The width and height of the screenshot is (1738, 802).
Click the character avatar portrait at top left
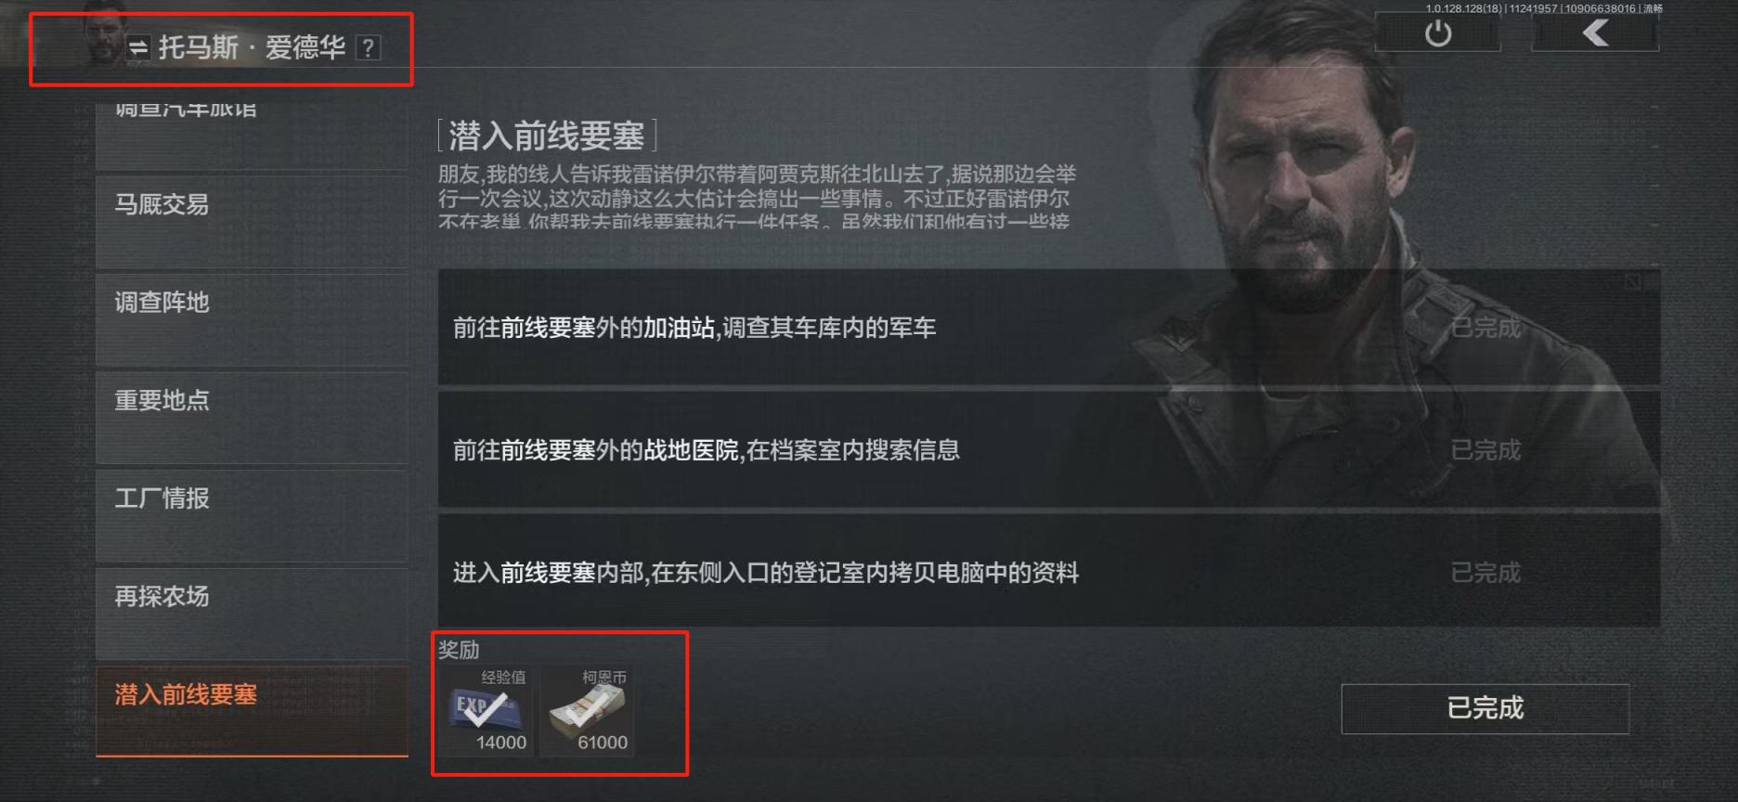pyautogui.click(x=102, y=37)
